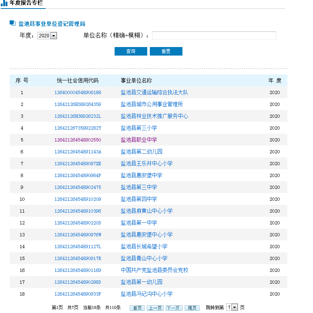Open credit code 12642126H38926232L link
This screenshot has width=313, height=313.
click(78, 116)
